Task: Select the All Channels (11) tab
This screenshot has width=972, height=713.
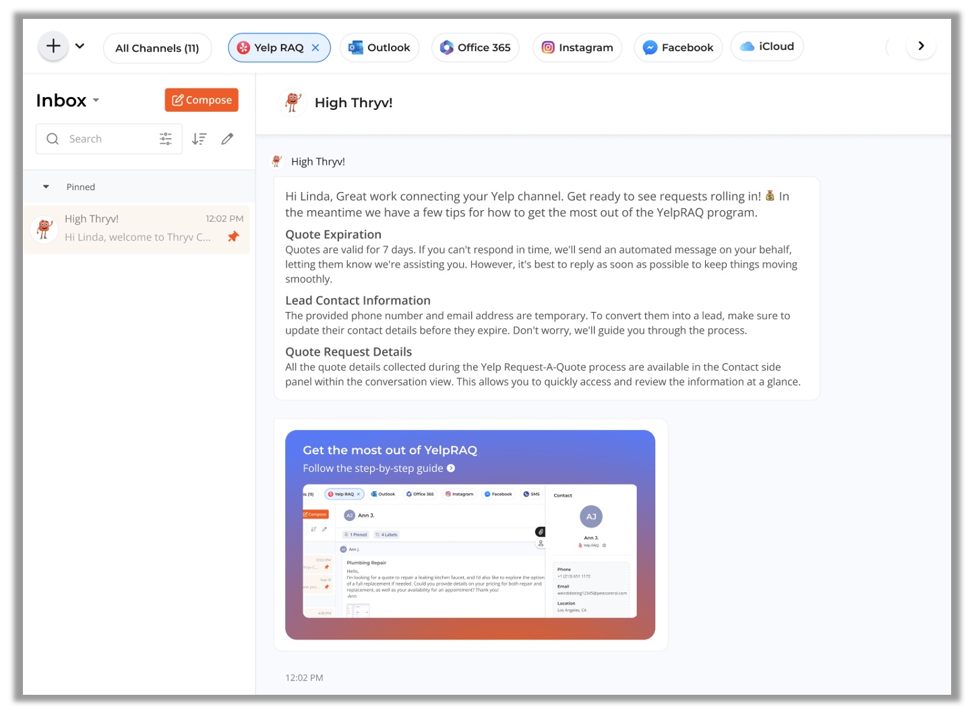Action: (157, 49)
